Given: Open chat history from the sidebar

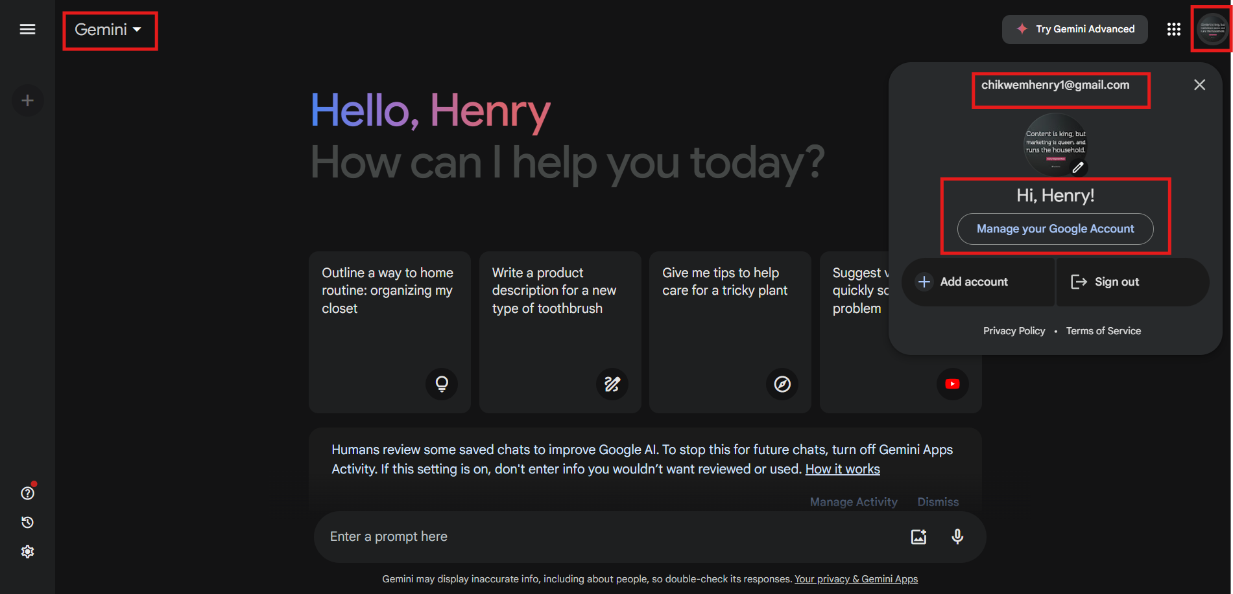Looking at the screenshot, I should [27, 522].
